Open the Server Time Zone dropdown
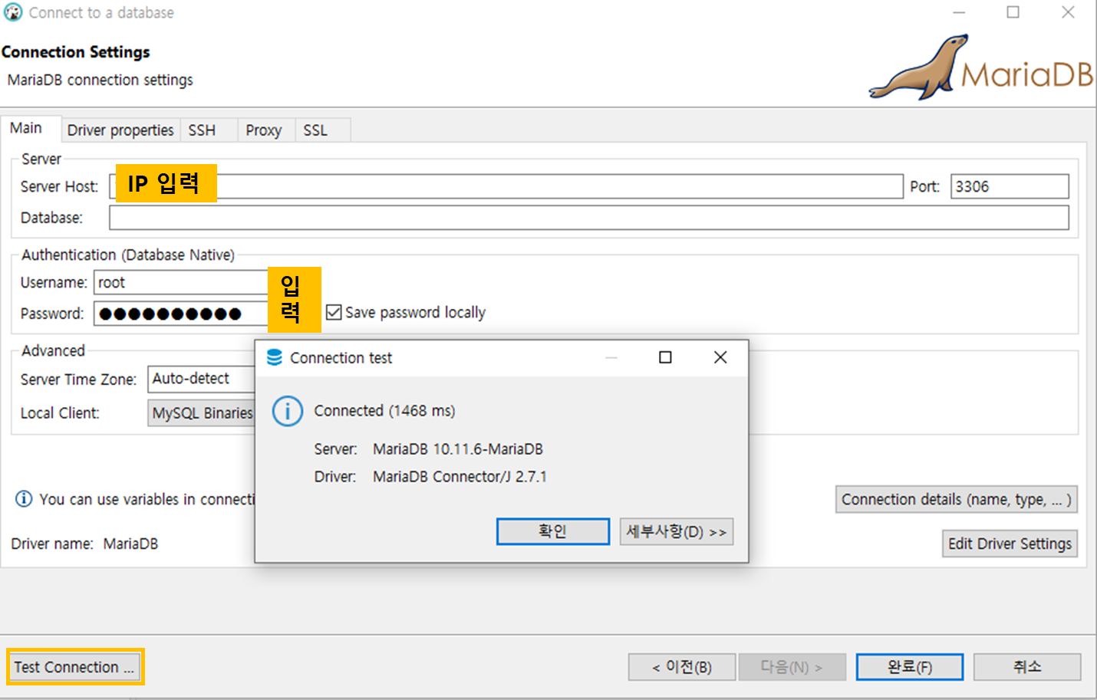Viewport: 1097px width, 700px height. pos(201,379)
